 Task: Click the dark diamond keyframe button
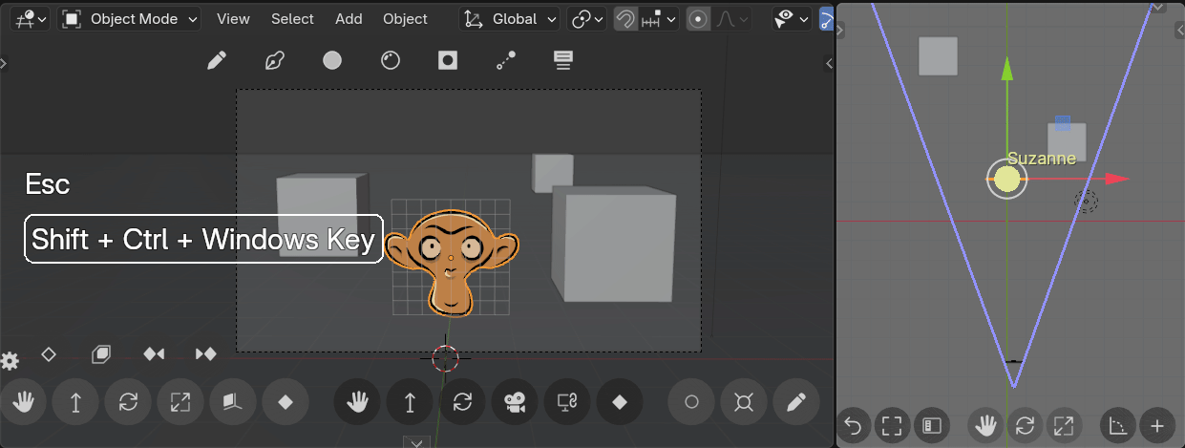coord(620,402)
